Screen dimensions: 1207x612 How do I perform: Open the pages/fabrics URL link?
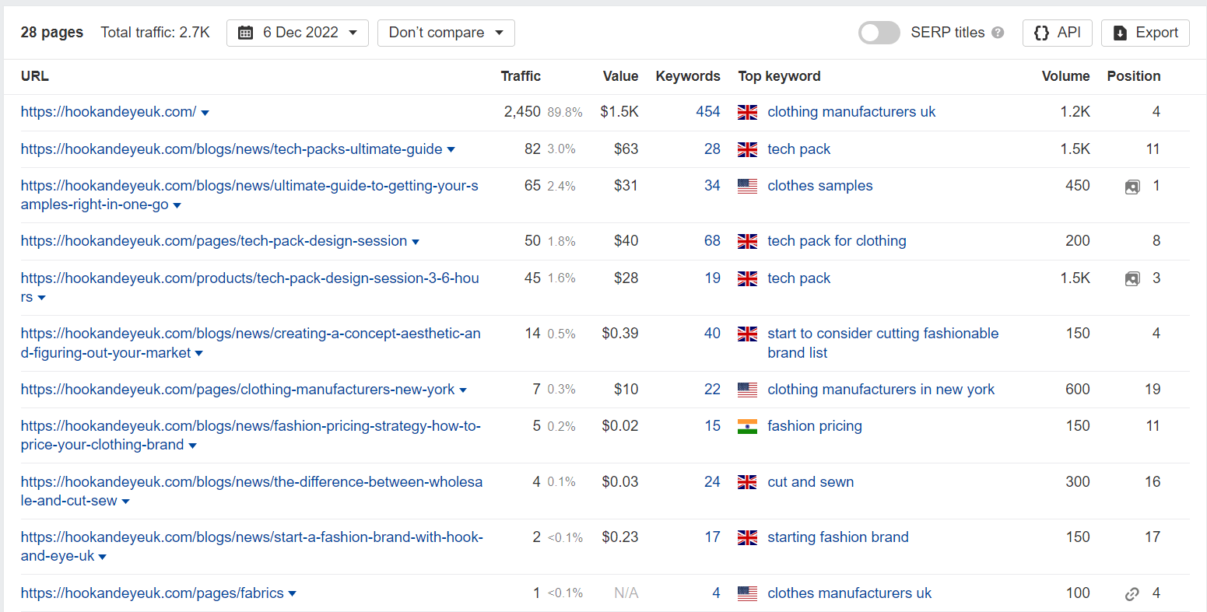(x=152, y=593)
